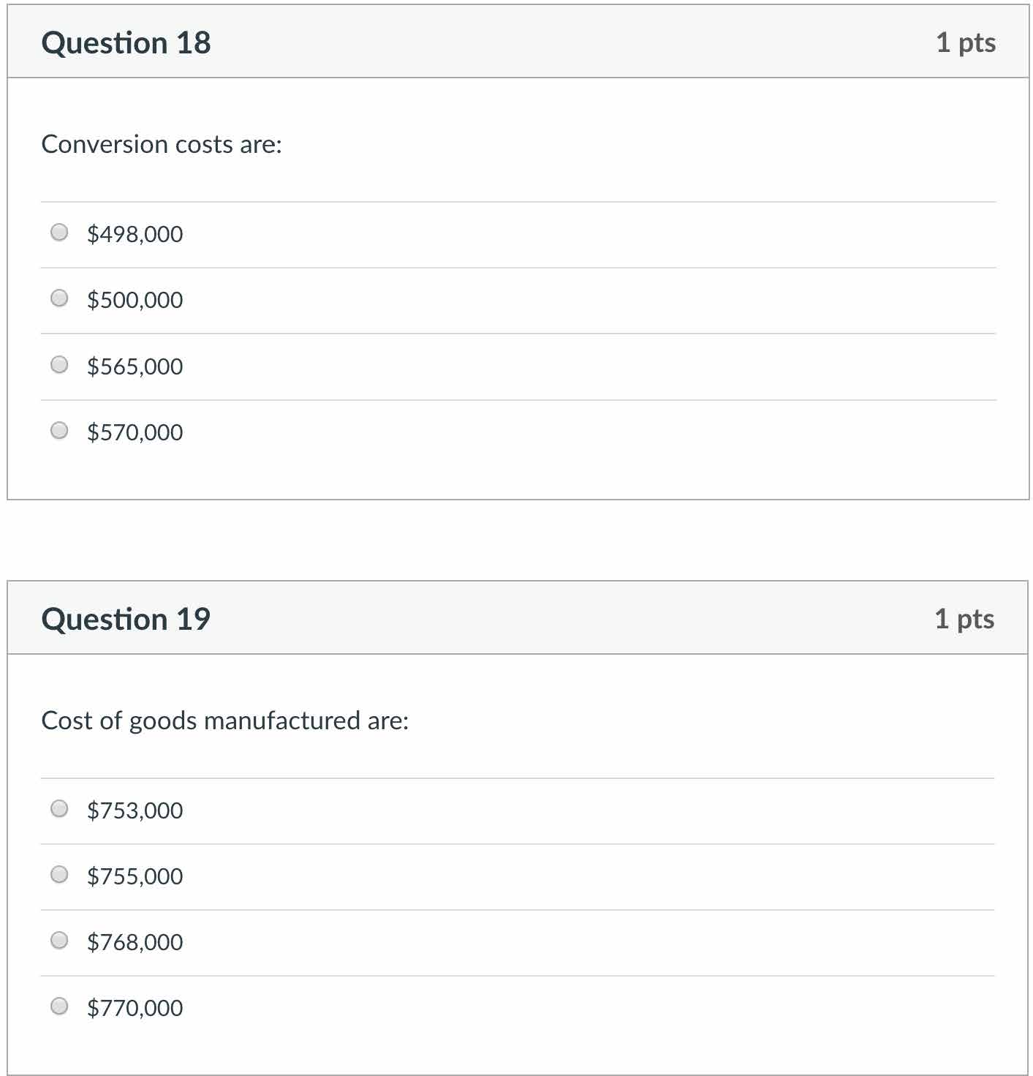Screen dimensions: 1033x1076
Task: Click the $570,000 answer label text
Action: tap(135, 432)
